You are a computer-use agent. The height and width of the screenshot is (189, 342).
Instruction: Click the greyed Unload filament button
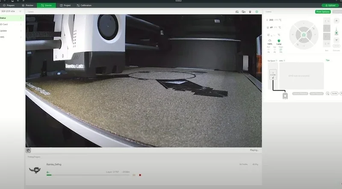(300, 93)
